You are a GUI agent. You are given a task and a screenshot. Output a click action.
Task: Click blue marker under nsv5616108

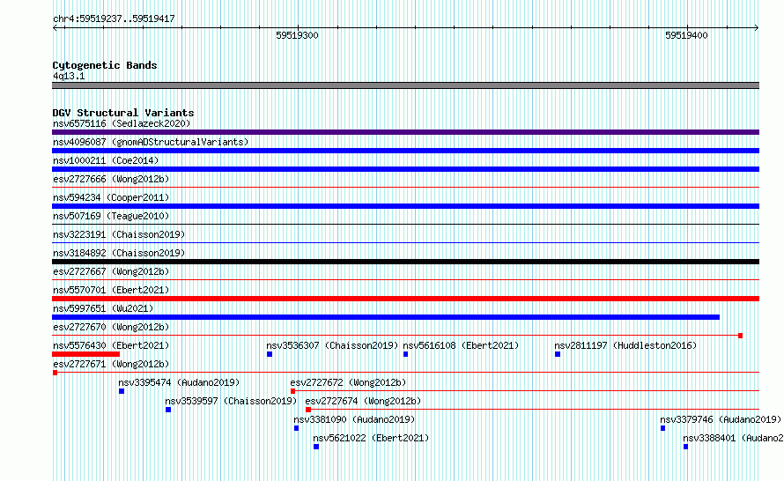405,354
